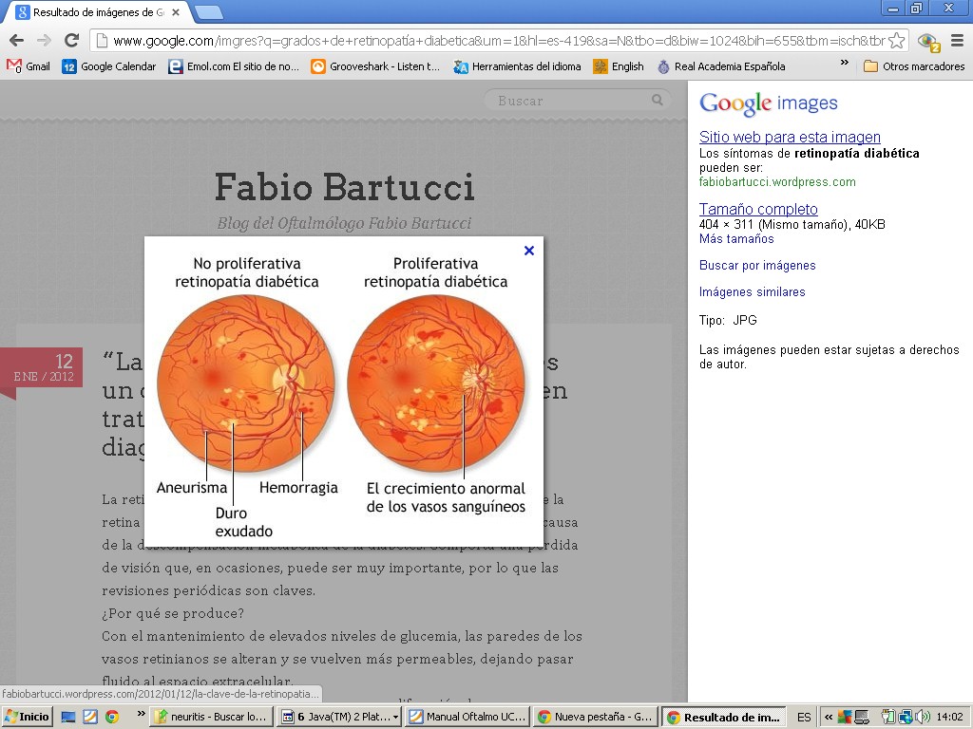Click the eye extension icon in toolbar
The image size is (973, 729).
coord(928,42)
